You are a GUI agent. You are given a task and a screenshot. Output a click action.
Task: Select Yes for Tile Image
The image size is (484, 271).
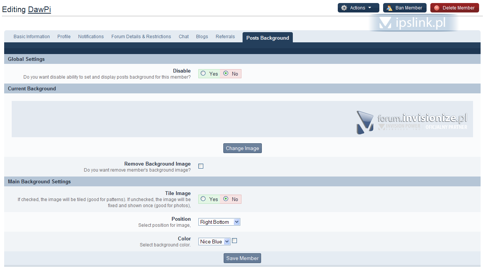pyautogui.click(x=203, y=199)
